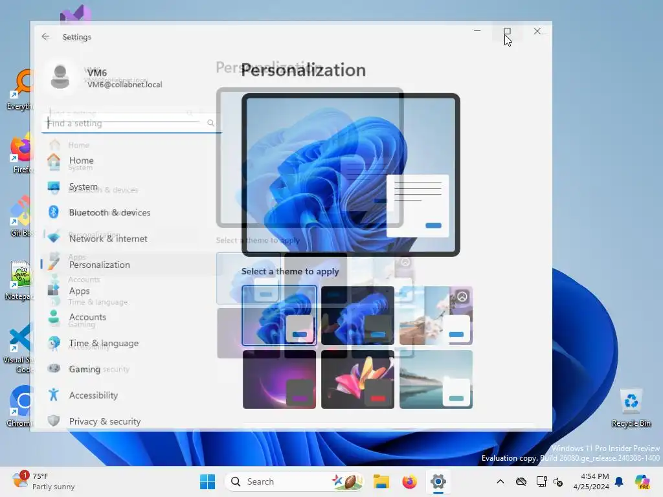Show hidden system tray icons chevron

click(x=500, y=481)
